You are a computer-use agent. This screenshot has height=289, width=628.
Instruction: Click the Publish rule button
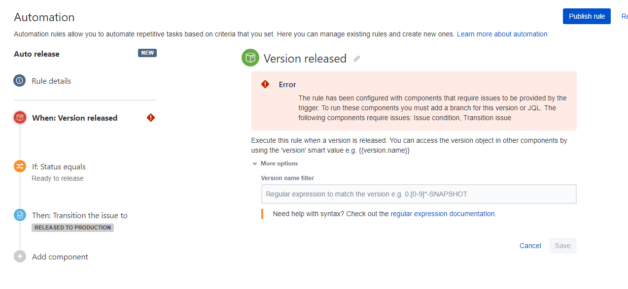[587, 16]
